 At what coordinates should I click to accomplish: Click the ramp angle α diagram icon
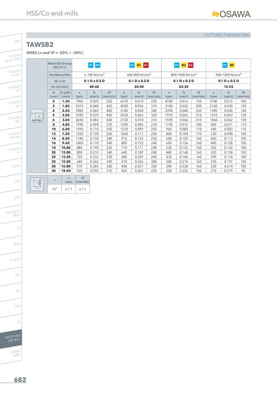[x=37, y=184]
